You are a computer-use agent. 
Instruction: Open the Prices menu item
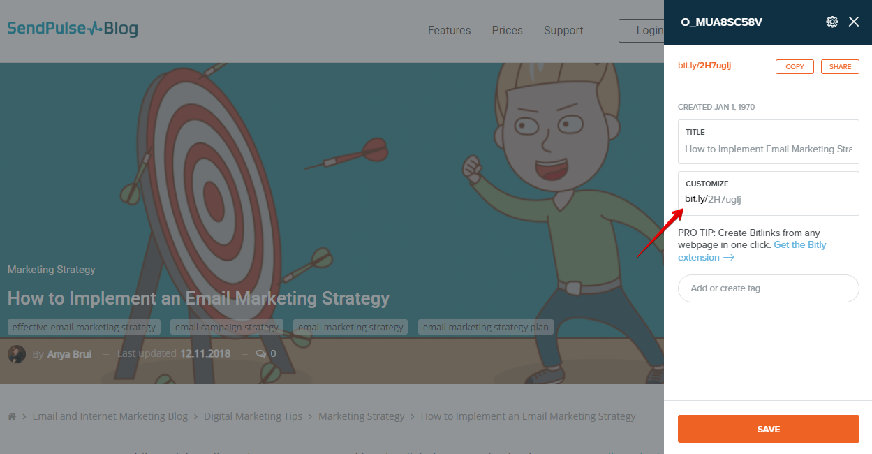[507, 30]
